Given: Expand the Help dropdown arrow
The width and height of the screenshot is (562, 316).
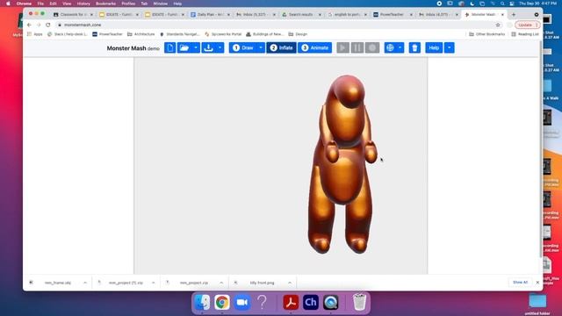Looking at the screenshot, I should click(x=449, y=47).
